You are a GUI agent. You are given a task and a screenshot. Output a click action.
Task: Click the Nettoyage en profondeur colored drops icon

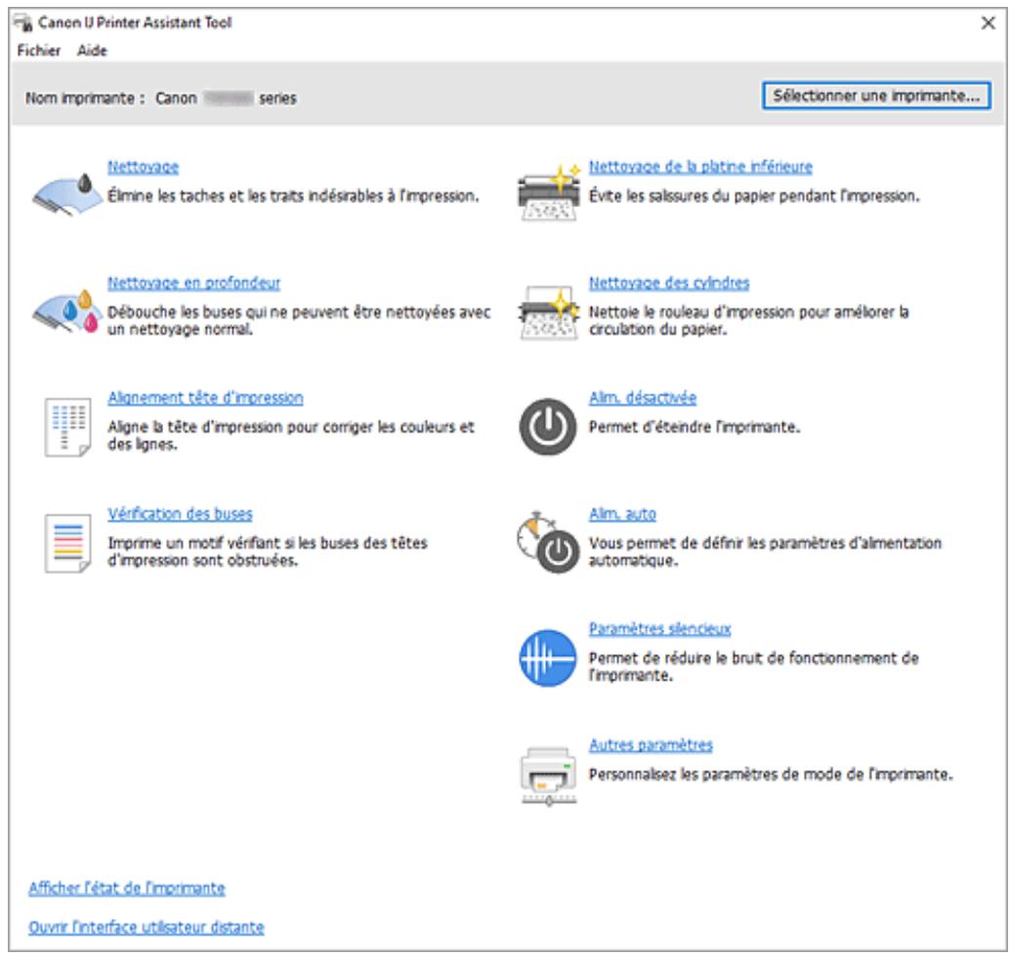[67, 311]
